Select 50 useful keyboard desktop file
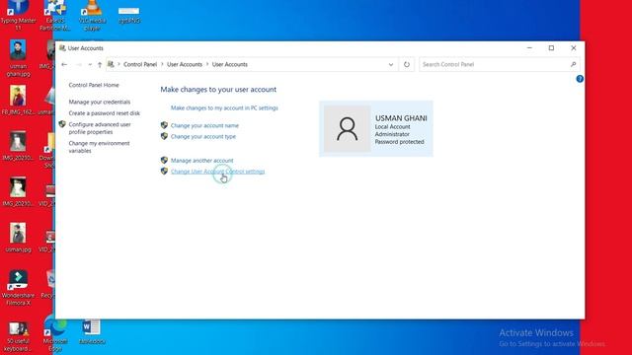Image resolution: width=632 pixels, height=355 pixels. pyautogui.click(x=18, y=337)
